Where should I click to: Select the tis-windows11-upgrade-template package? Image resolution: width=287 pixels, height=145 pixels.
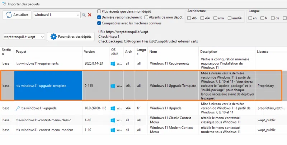41,86
